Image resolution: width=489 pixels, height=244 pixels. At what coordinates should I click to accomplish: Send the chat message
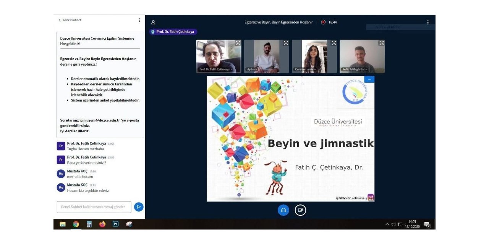click(139, 207)
